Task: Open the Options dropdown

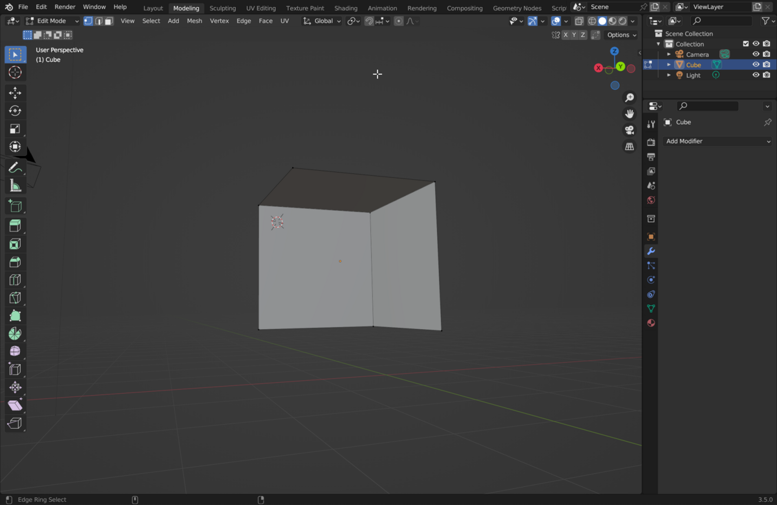Action: click(x=622, y=35)
